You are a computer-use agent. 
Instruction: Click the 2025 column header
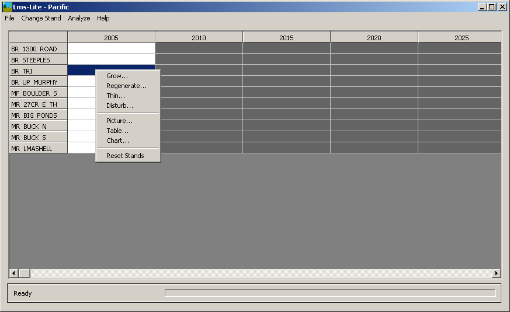(x=461, y=38)
